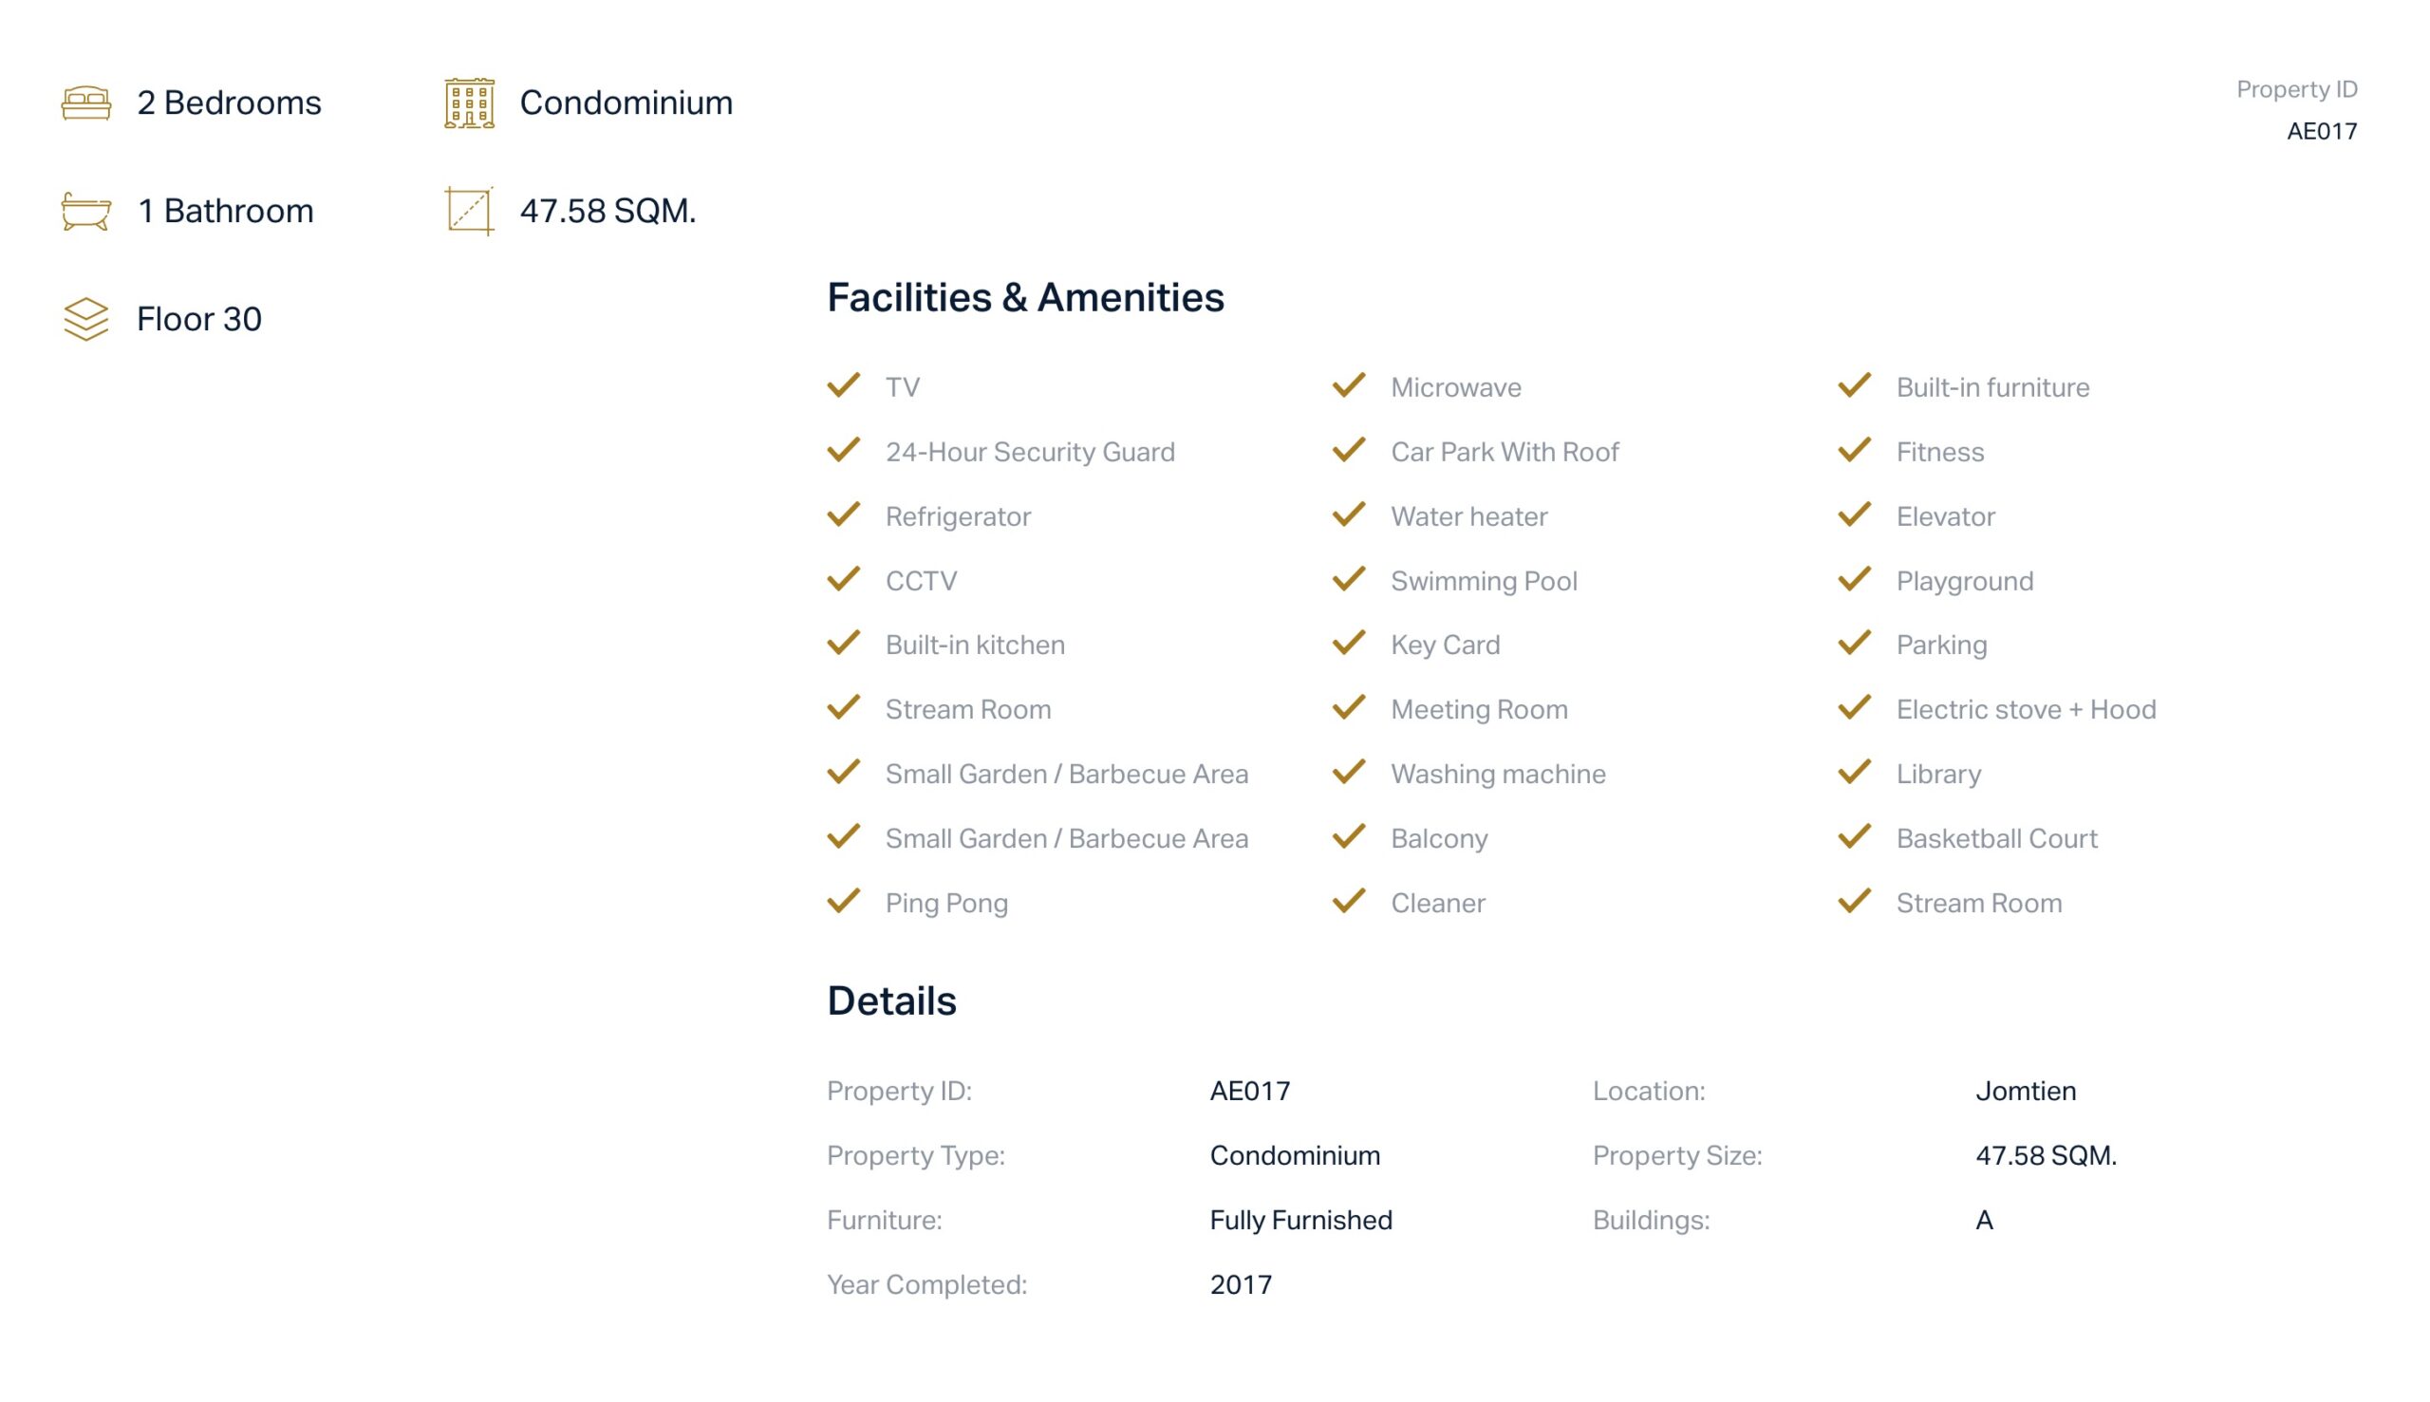Click the checkmark beside Ping Pong
The width and height of the screenshot is (2430, 1402).
coord(843,900)
